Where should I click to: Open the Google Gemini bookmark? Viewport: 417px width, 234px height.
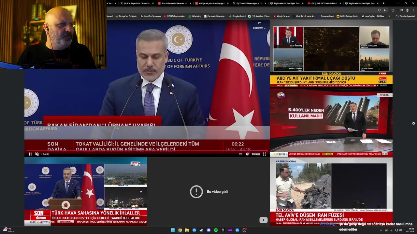237,16
